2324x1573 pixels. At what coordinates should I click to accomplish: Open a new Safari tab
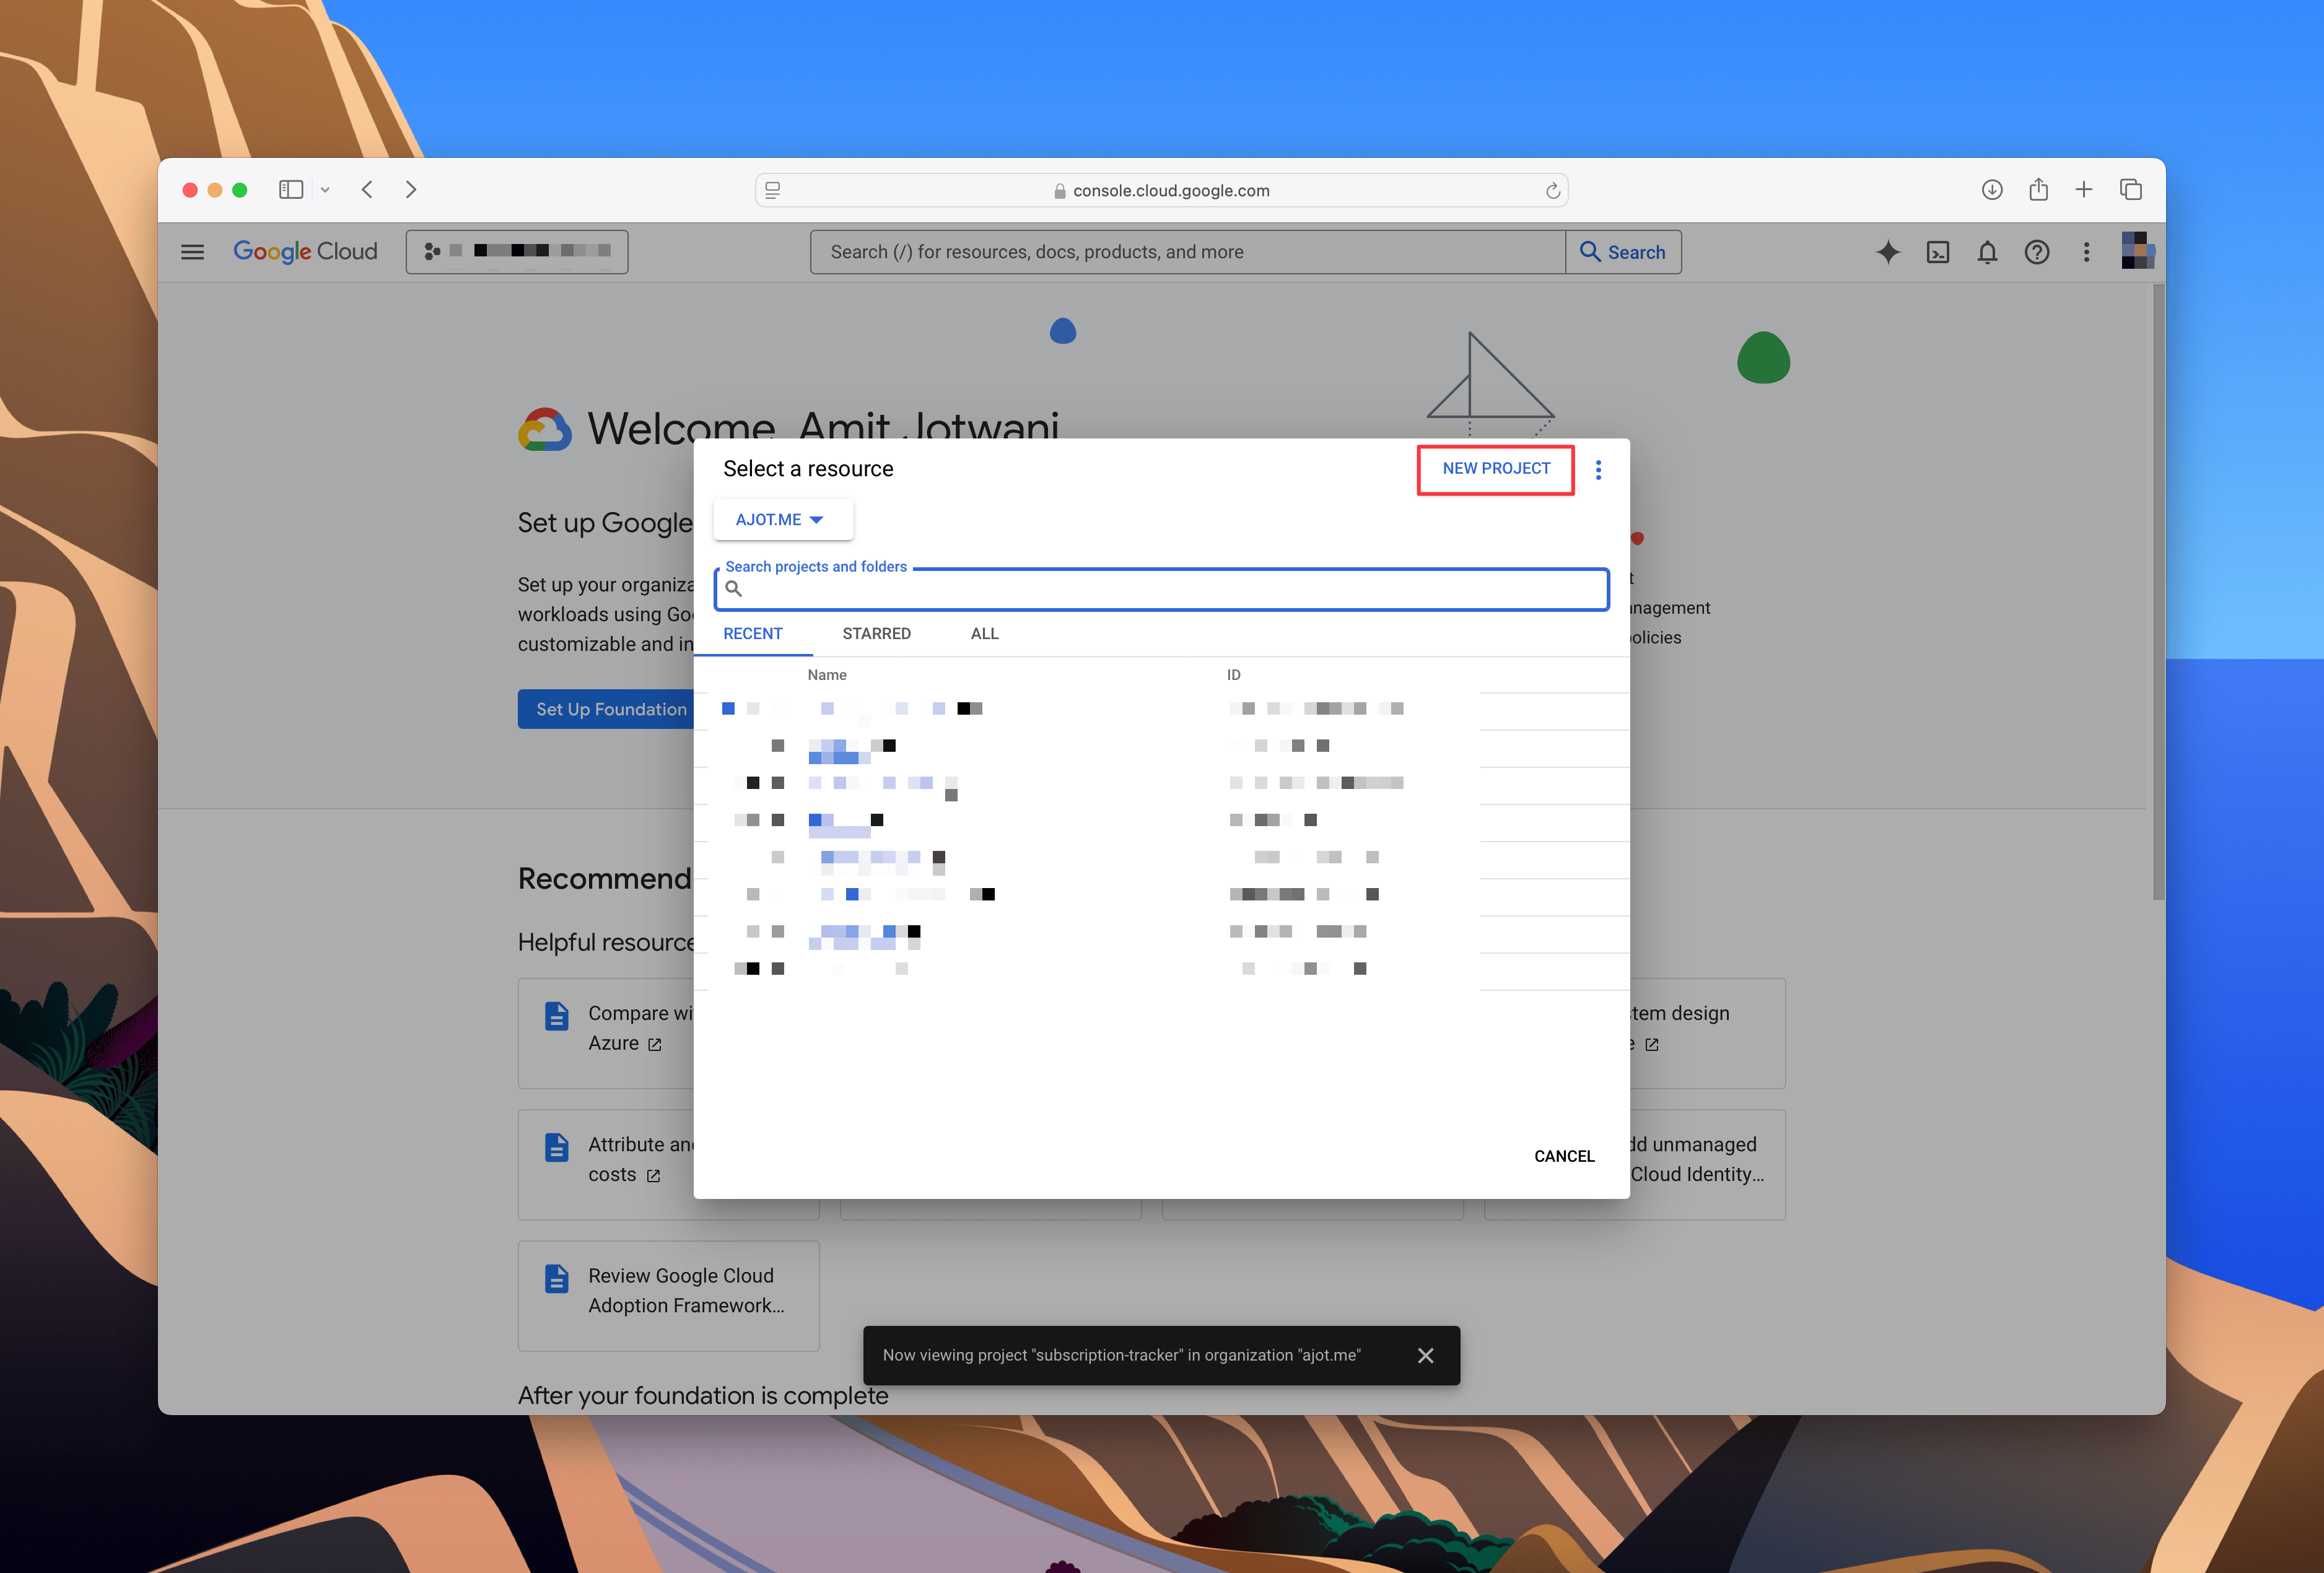click(x=2084, y=189)
